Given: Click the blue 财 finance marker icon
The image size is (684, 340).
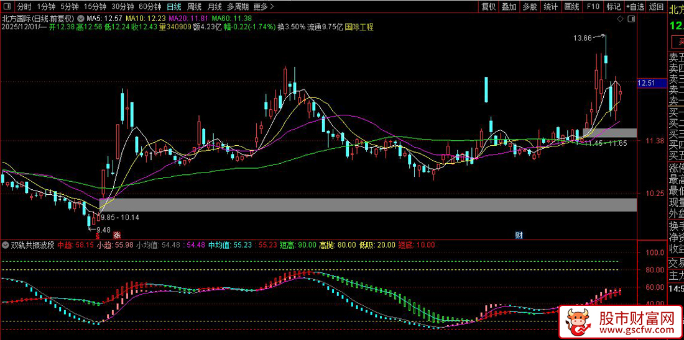Looking at the screenshot, I should pos(519,236).
